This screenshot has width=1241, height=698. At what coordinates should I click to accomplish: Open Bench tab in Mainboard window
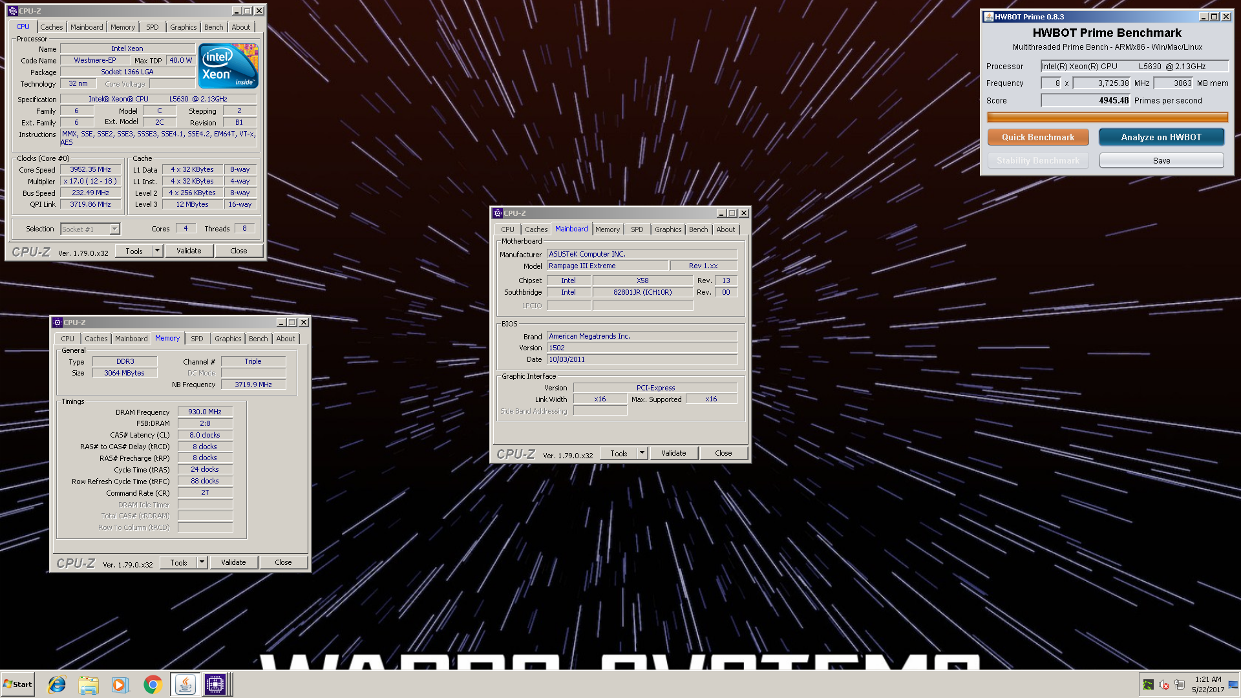coord(698,229)
